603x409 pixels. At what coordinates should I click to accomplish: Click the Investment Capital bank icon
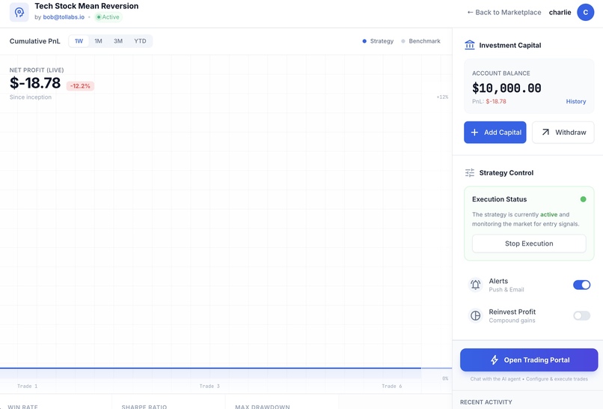(470, 45)
